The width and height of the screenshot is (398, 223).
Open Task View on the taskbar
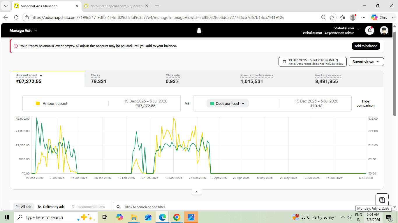[105, 217]
